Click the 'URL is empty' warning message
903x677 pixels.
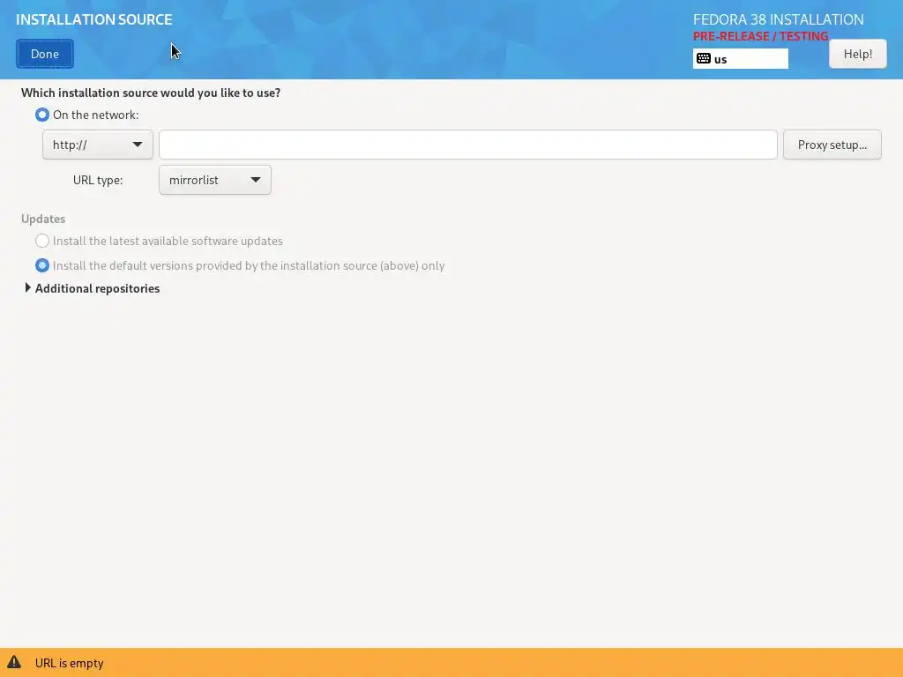(69, 663)
